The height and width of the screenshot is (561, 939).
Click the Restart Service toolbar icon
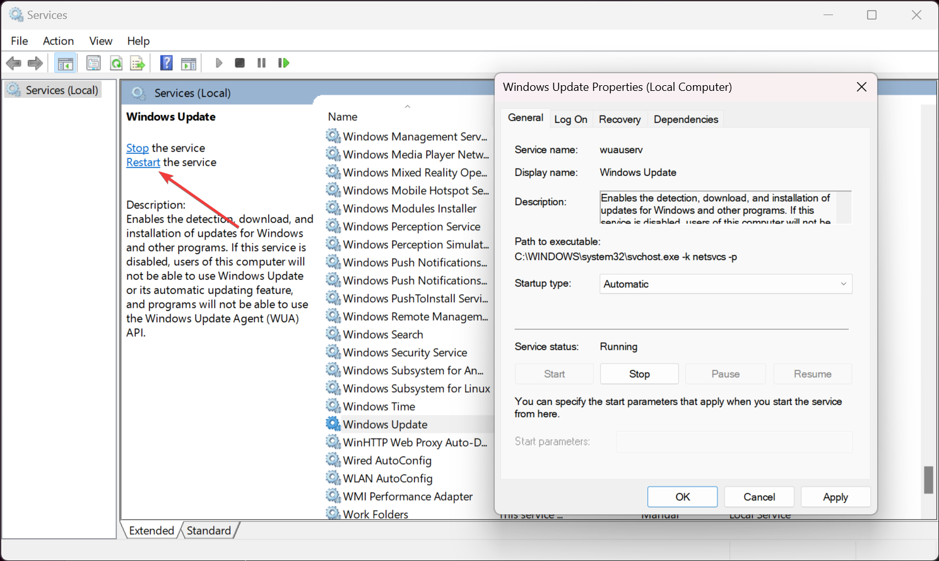click(283, 63)
